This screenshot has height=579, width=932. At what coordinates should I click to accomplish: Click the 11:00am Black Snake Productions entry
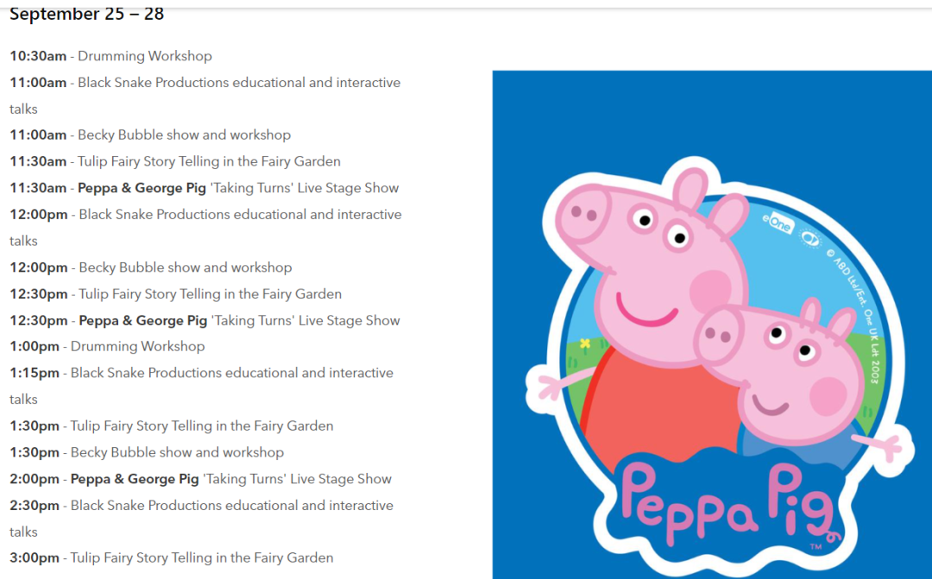pyautogui.click(x=205, y=95)
